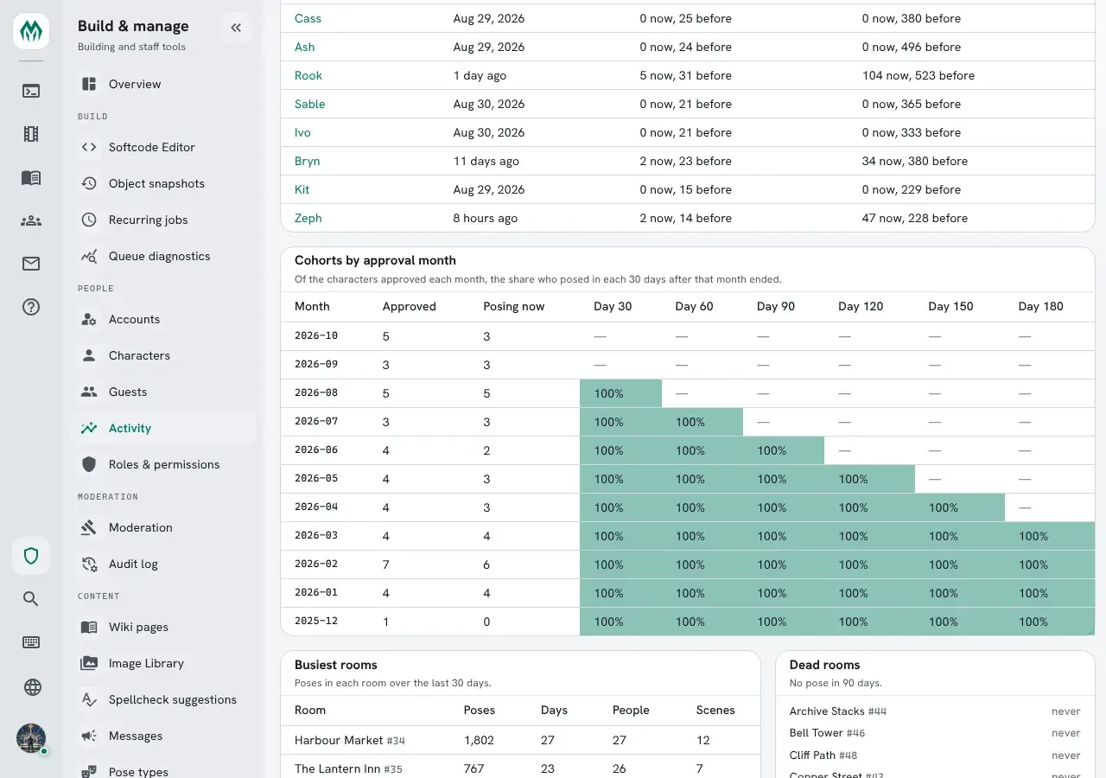Viewport: 1106px width, 778px height.
Task: Open Roles & permissions
Action: tap(162, 464)
